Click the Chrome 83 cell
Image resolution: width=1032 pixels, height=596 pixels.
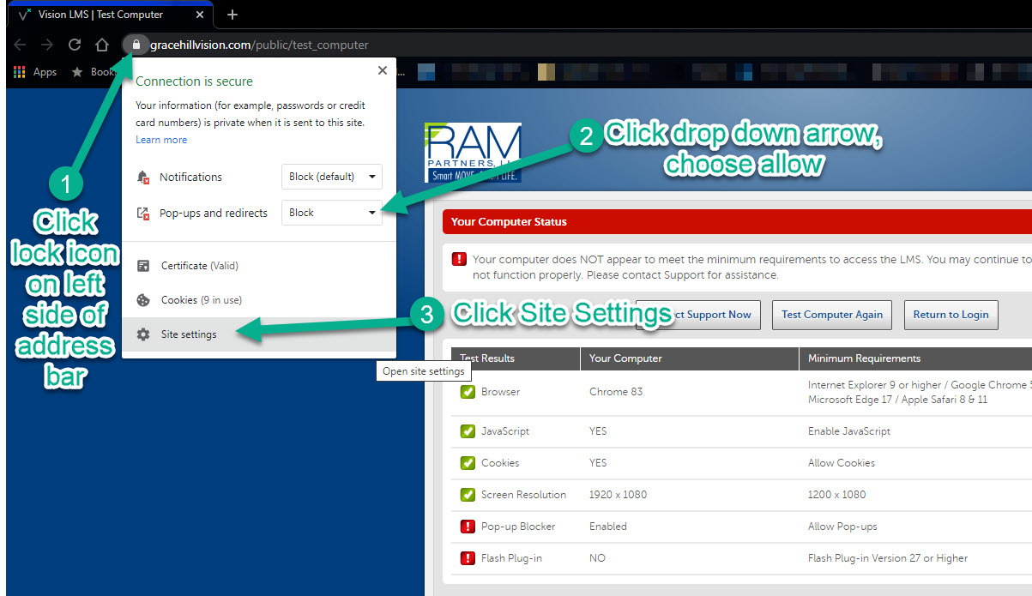[x=616, y=392]
